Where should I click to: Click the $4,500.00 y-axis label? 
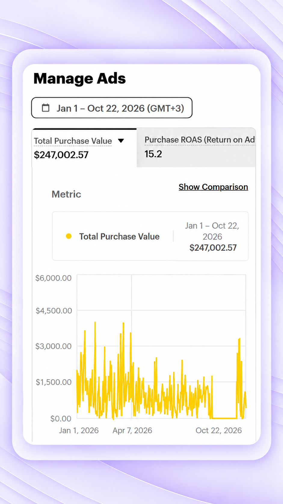click(x=54, y=311)
